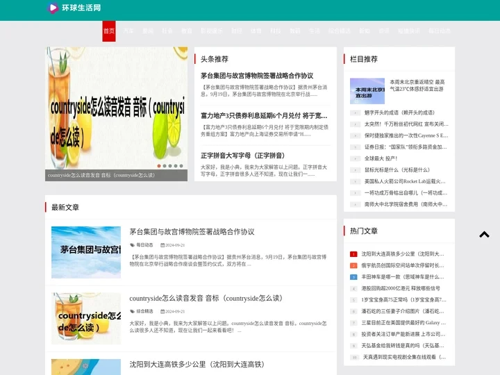
Task: Click the 本周末北京 weather thumbnail
Action: point(367,91)
